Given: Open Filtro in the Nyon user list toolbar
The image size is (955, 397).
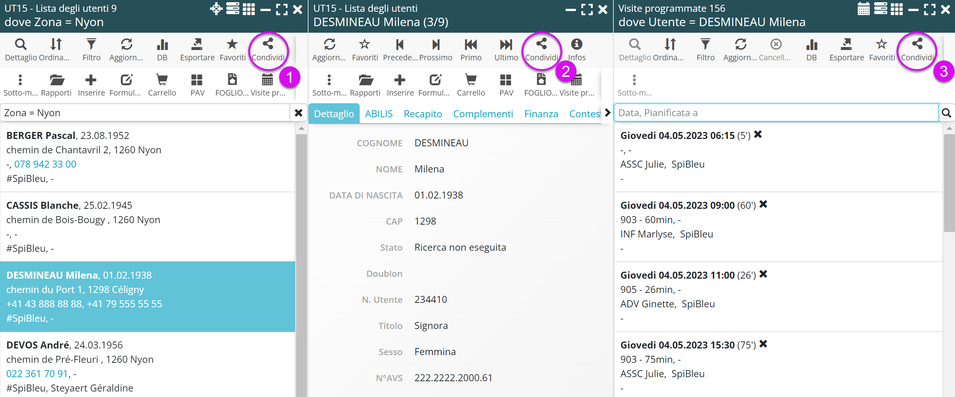Looking at the screenshot, I should pos(91,49).
